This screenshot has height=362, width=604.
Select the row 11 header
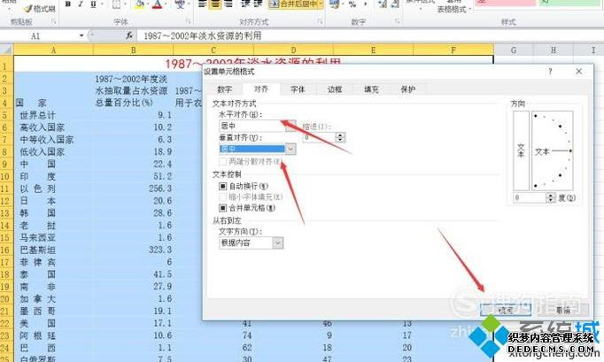click(x=6, y=189)
